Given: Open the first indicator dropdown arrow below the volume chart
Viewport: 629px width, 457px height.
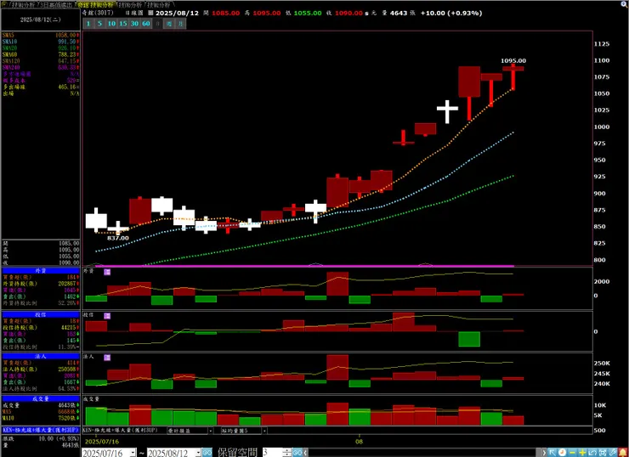Looking at the screenshot, I should coord(210,431).
